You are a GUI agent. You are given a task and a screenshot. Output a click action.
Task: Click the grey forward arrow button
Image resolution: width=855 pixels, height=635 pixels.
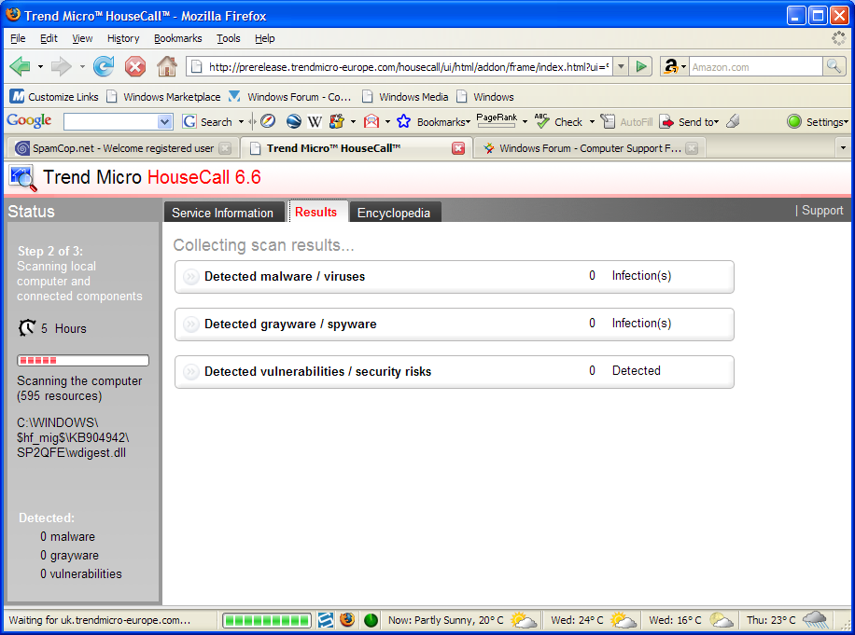tap(61, 67)
